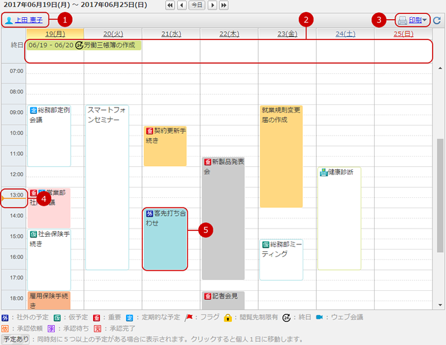The width and height of the screenshot is (446, 345).
Task: Open the 25(日) Sunday header link
Action: point(403,32)
